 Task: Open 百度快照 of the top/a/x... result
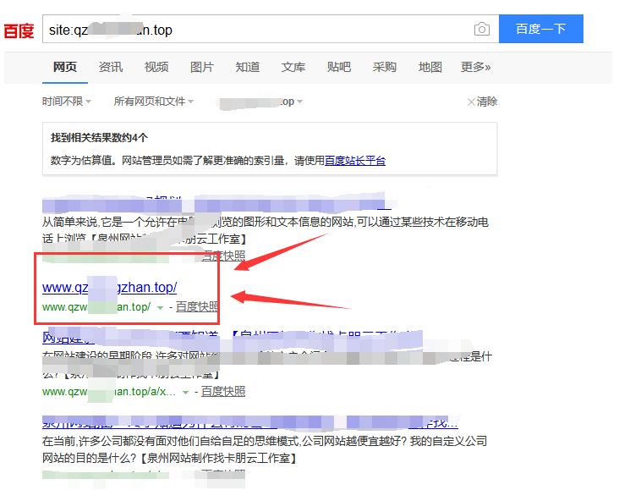click(x=223, y=391)
